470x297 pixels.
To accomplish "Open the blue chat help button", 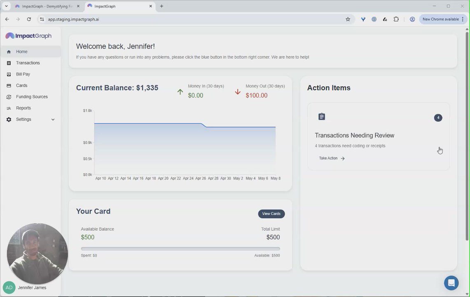I will coord(451,283).
